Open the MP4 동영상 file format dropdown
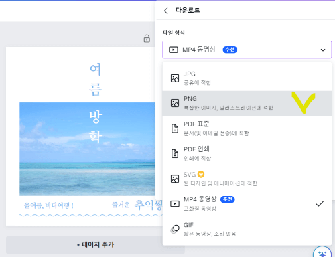This screenshot has width=335, height=257. tap(247, 50)
